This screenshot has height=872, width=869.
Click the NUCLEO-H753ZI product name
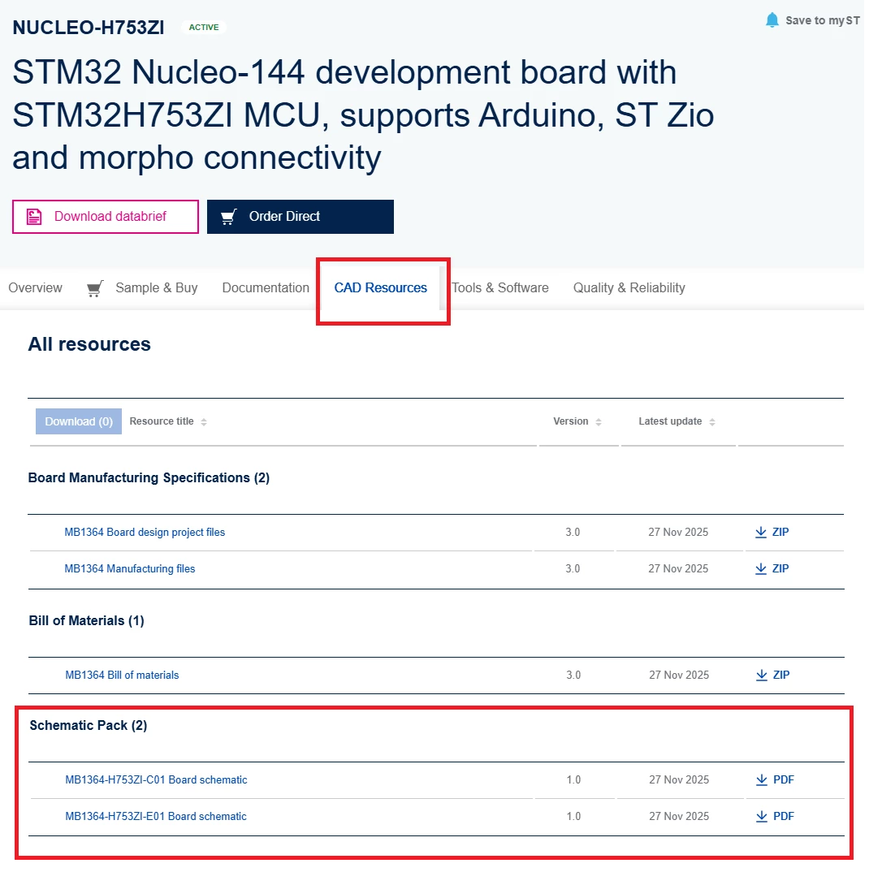(89, 28)
